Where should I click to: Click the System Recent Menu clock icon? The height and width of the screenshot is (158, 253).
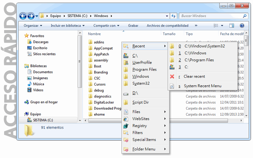click(172, 86)
